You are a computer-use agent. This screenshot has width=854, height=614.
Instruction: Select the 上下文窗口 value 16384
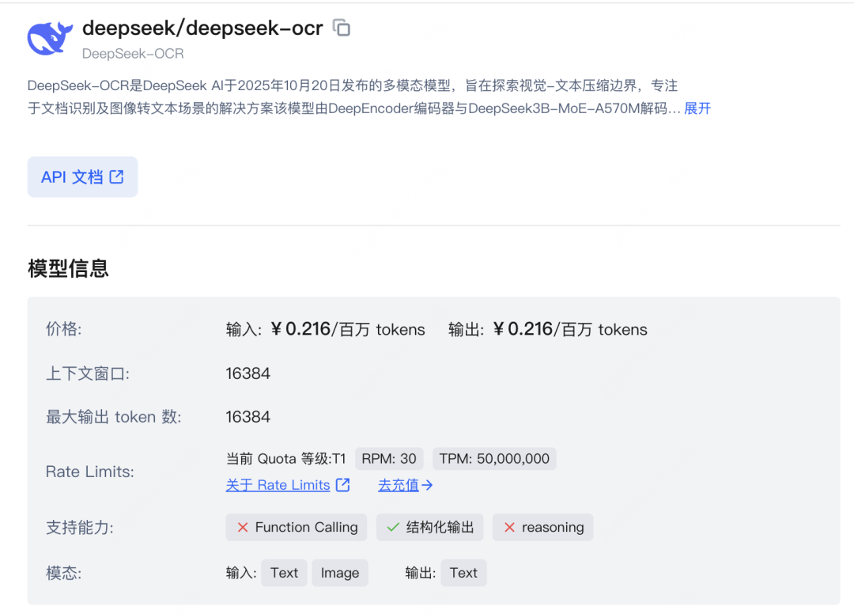pos(248,373)
